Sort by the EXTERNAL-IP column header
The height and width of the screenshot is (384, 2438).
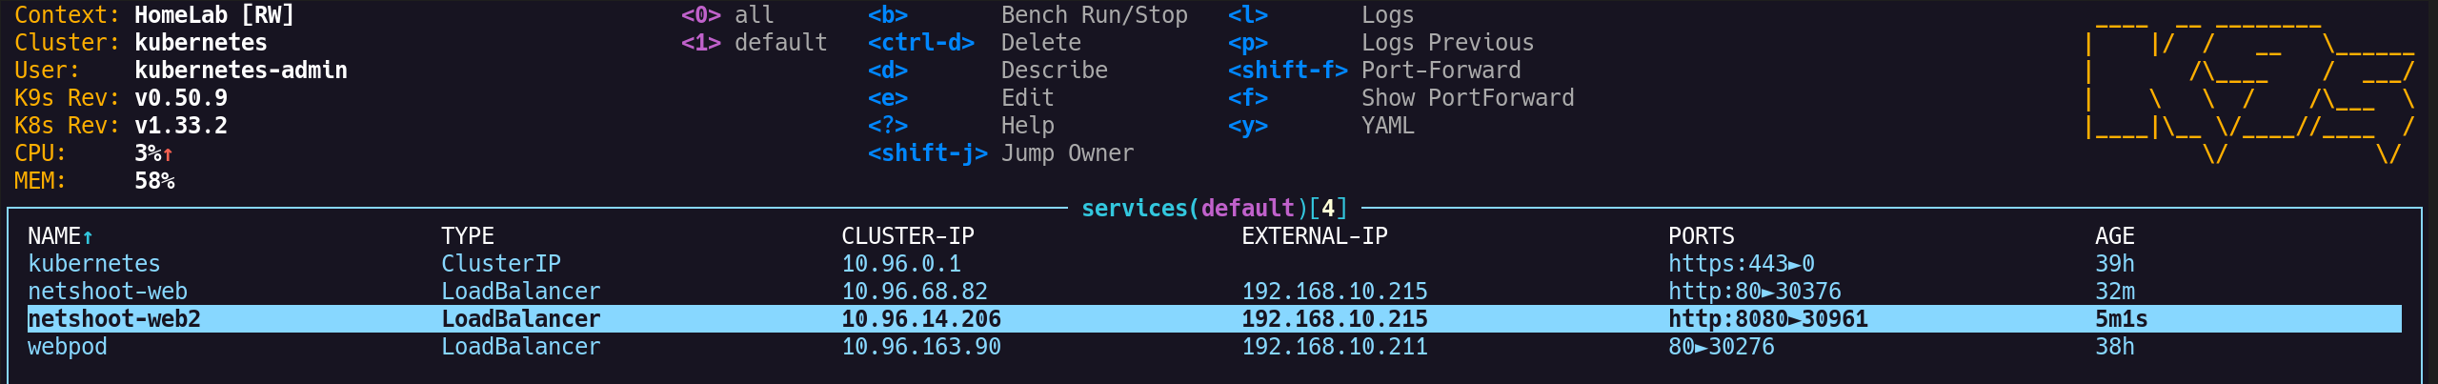coord(1315,236)
